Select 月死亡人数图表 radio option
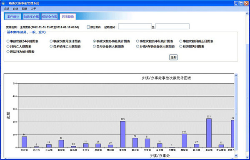 (8, 47)
